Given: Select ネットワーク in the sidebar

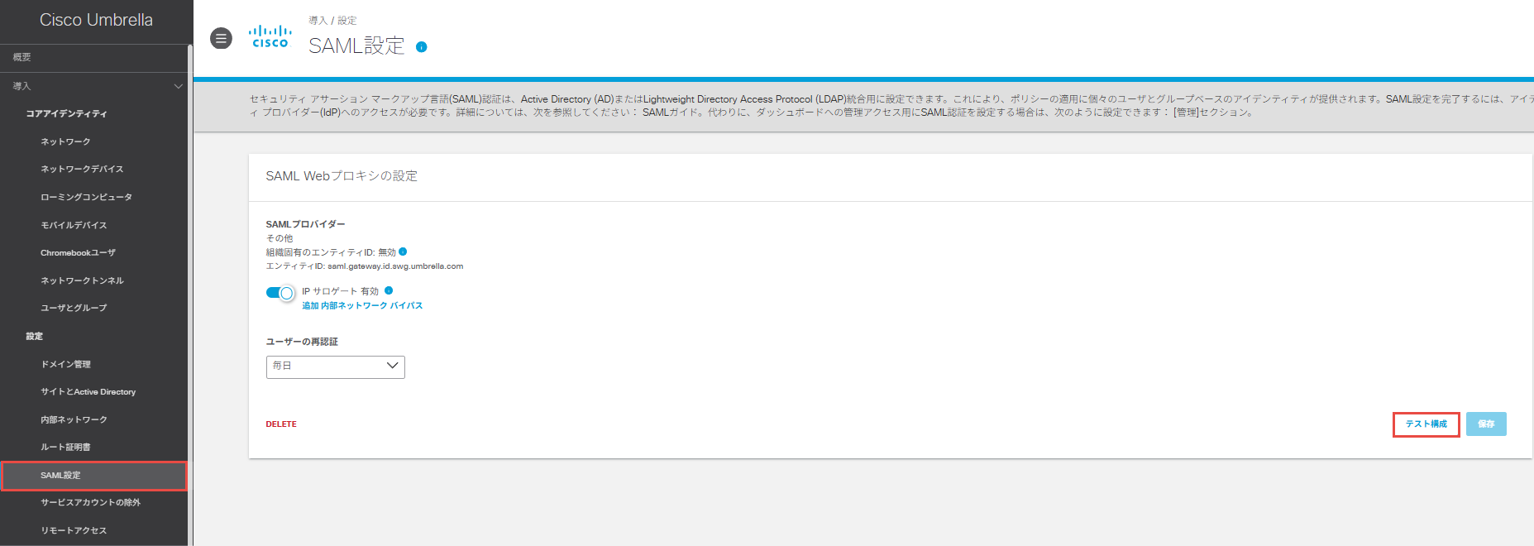Looking at the screenshot, I should [x=65, y=141].
